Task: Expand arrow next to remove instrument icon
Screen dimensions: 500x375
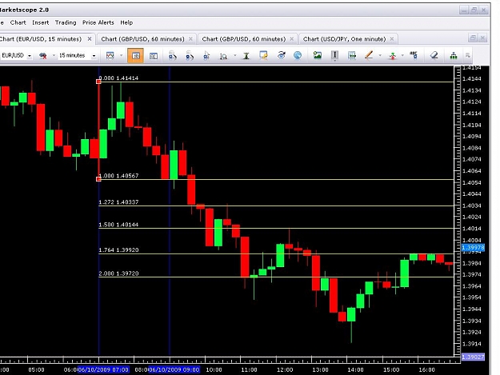Action: [54, 55]
